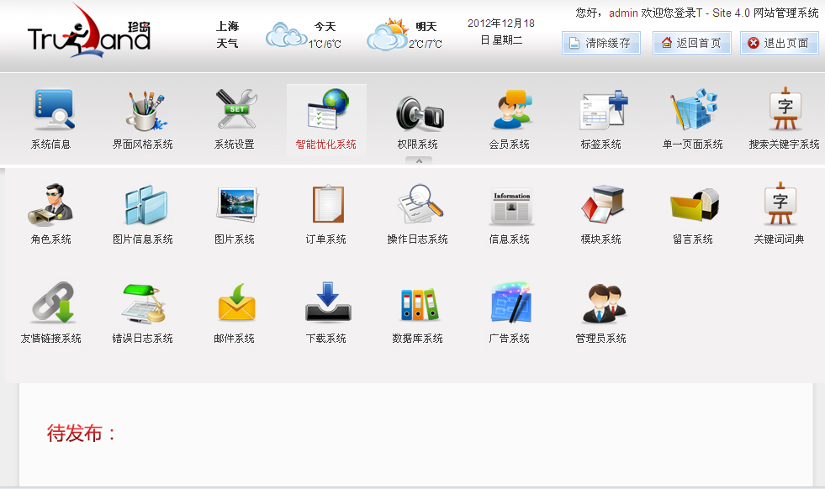Click the 下载系统 download arrow icon

(326, 301)
